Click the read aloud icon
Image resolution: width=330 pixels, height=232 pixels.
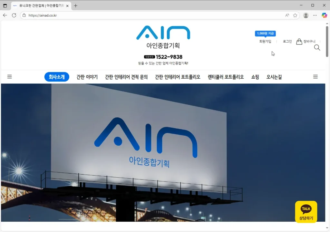[287, 15]
